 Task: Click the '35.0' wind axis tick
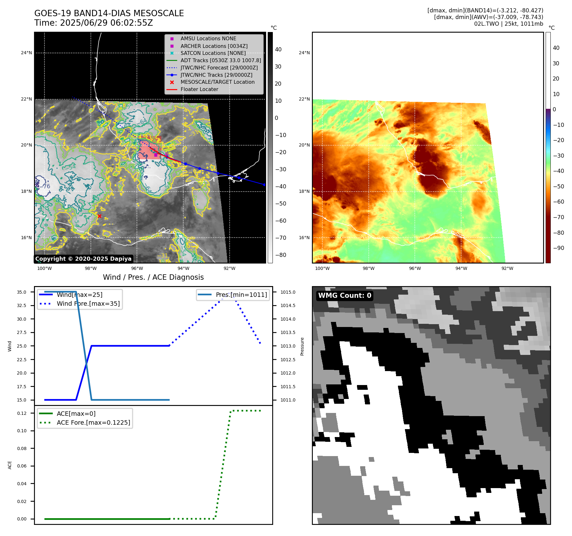click(22, 292)
